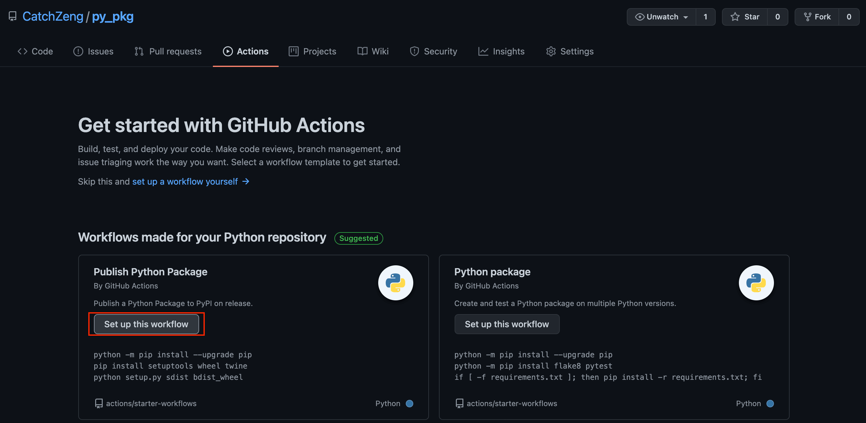Click the Fork icon
Image resolution: width=866 pixels, height=423 pixels.
coord(807,17)
